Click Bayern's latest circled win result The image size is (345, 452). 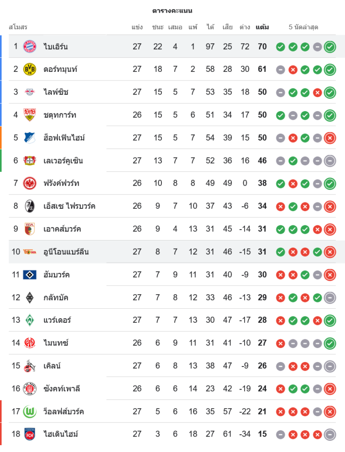[330, 47]
